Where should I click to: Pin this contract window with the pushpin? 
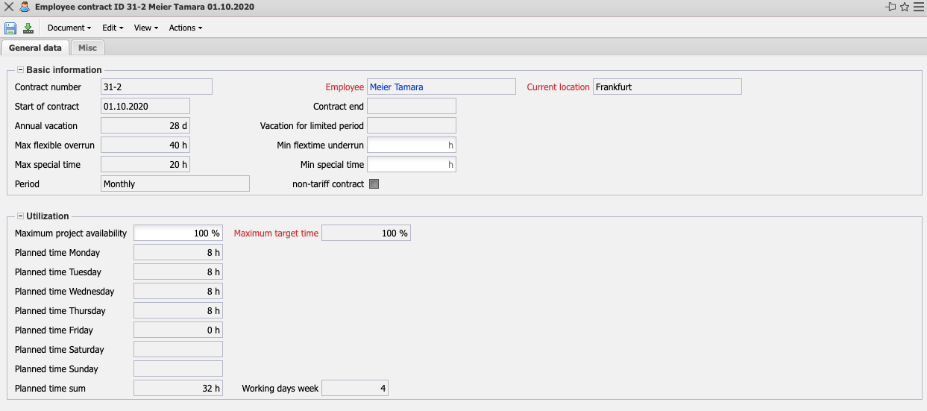click(x=890, y=7)
